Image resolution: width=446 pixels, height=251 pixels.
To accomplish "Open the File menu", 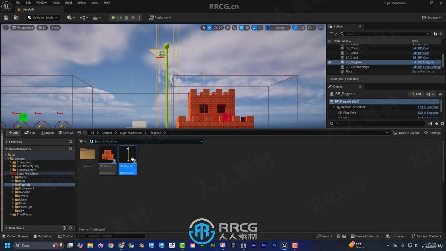I will (18, 2).
